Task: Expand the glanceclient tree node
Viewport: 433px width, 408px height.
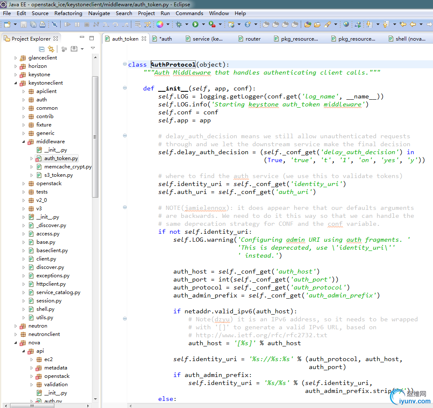Action: [15, 58]
